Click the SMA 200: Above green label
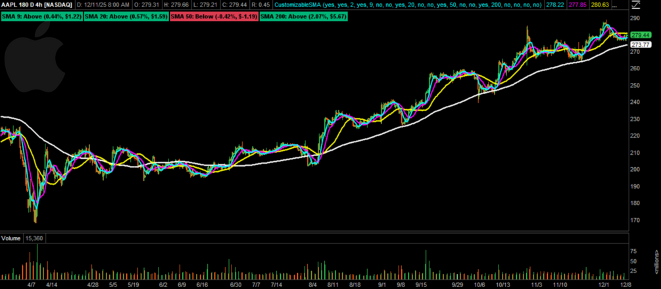The image size is (661, 289). (303, 17)
